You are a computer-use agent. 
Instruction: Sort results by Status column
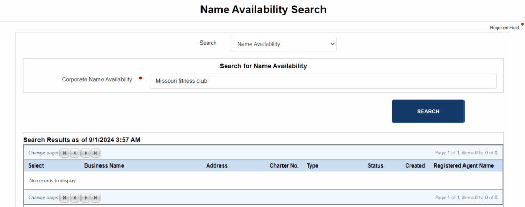point(375,166)
